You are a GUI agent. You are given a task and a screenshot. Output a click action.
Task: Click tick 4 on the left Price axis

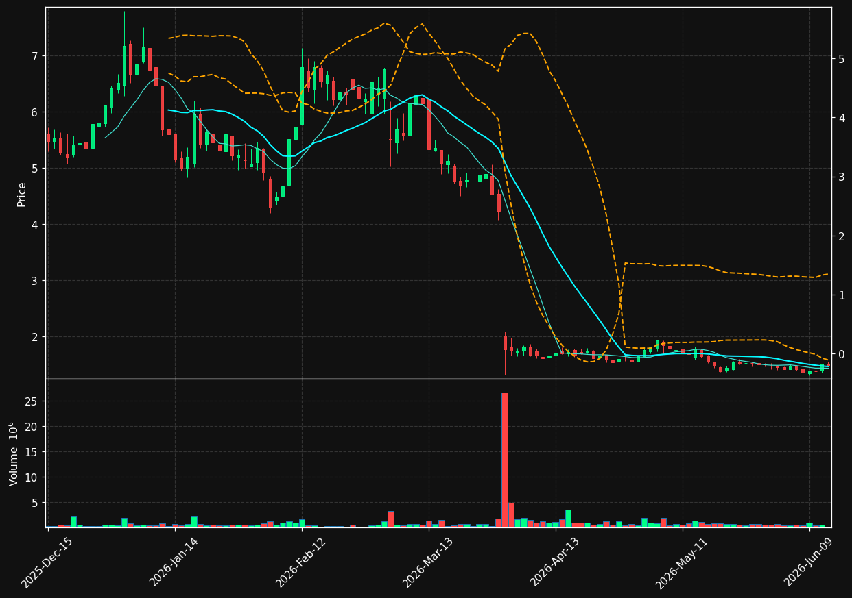(x=35, y=225)
